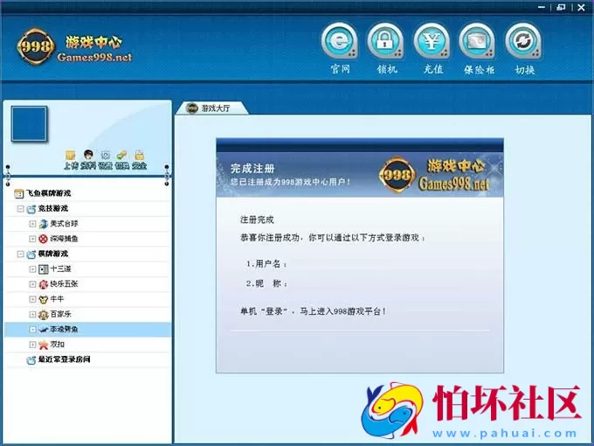594x446 pixels.
Task: Click the 美式台球 game icon
Action: [x=44, y=224]
